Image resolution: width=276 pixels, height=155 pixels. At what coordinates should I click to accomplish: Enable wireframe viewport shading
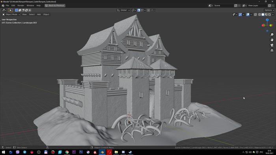(259, 15)
